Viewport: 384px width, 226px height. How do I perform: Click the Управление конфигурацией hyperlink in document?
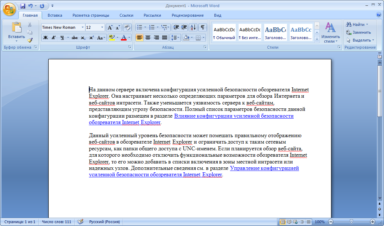click(265, 168)
